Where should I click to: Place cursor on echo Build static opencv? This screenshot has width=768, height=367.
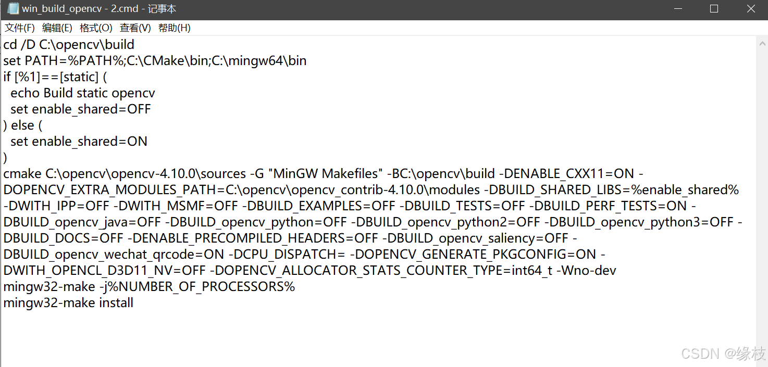click(83, 93)
